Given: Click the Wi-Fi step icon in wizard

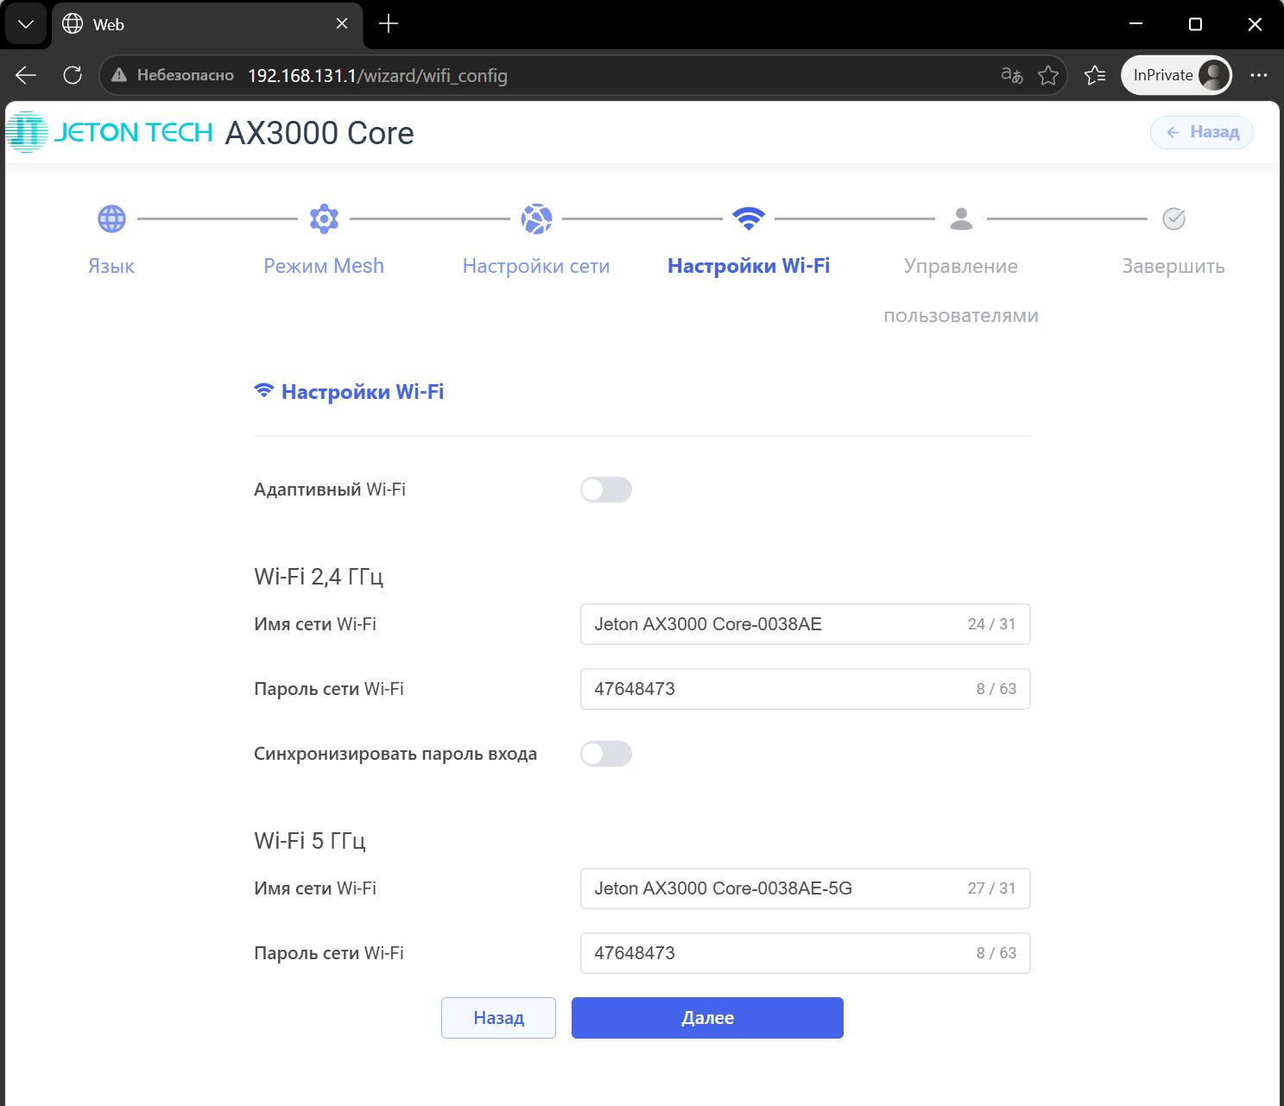Looking at the screenshot, I should point(749,219).
